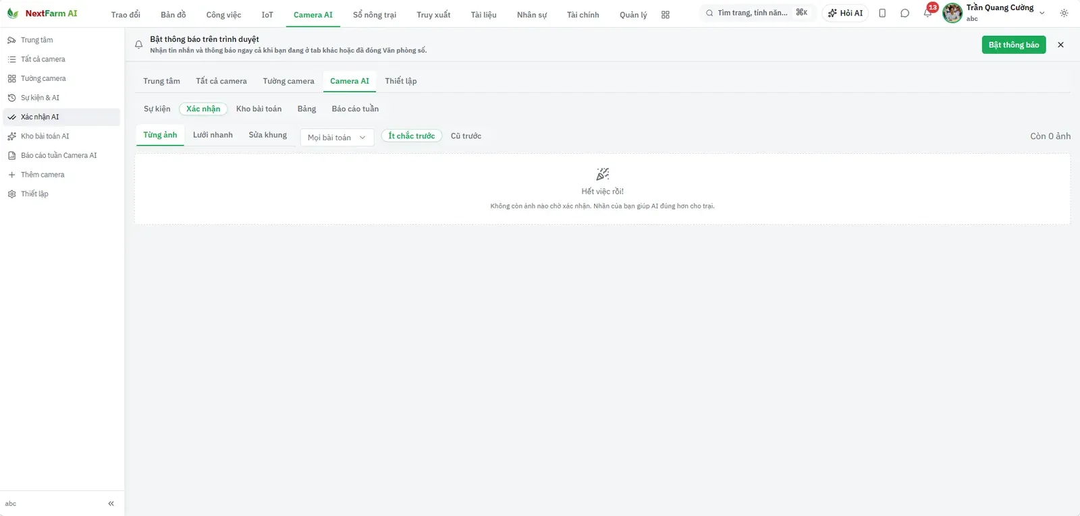Focus the Tìm trang, tính năng search field
The image size is (1080, 516).
tap(758, 13)
